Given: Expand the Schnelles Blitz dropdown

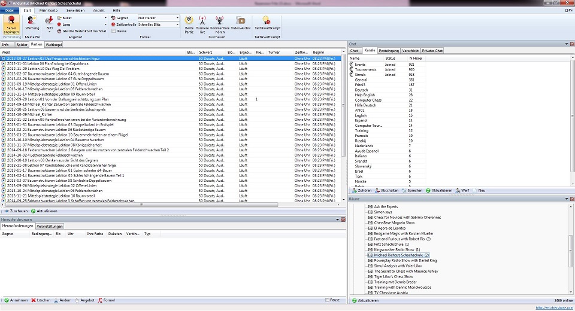Looking at the screenshot, I should pyautogui.click(x=158, y=25).
